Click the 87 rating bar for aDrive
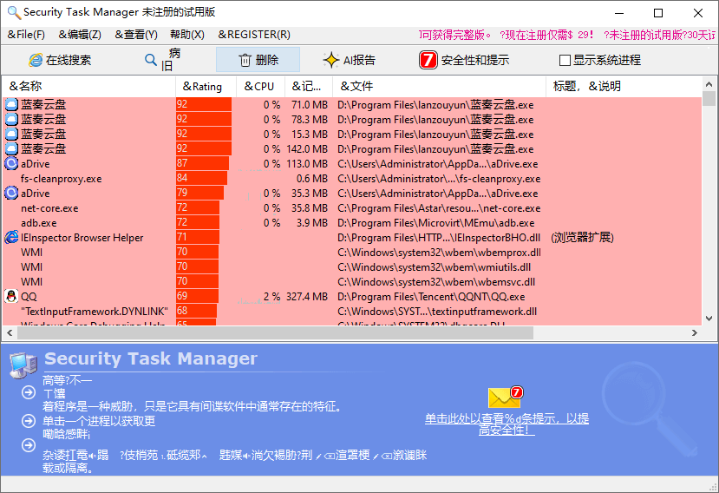Screen dimensions: 719x493 [202, 163]
